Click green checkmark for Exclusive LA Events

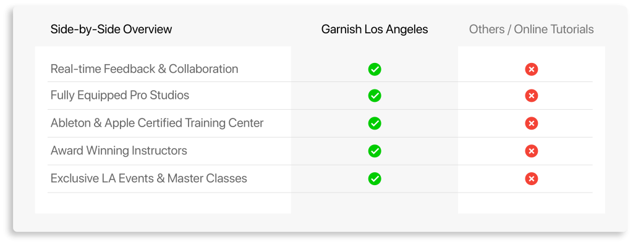tap(375, 178)
